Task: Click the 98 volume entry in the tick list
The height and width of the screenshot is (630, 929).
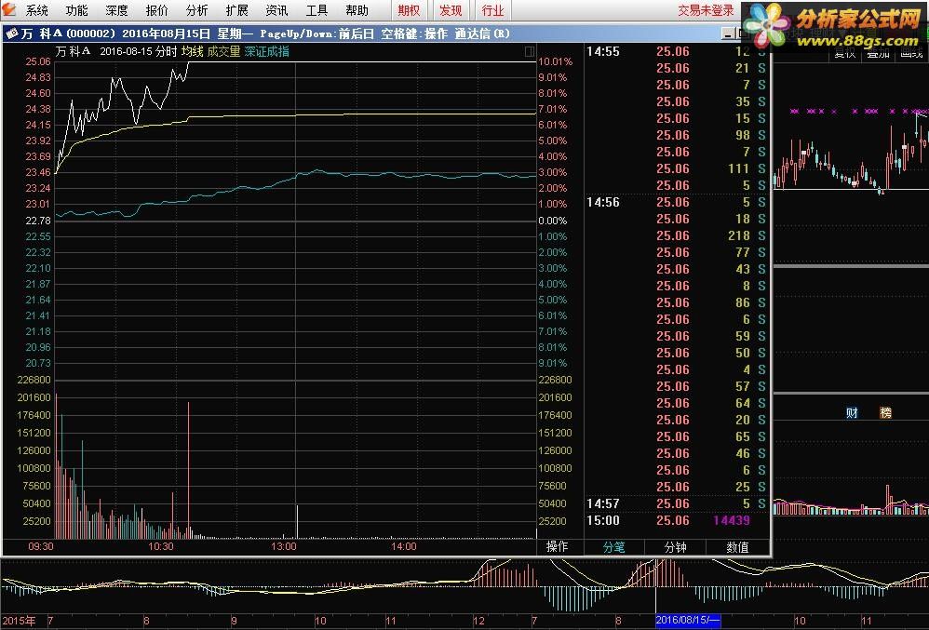Action: [743, 135]
